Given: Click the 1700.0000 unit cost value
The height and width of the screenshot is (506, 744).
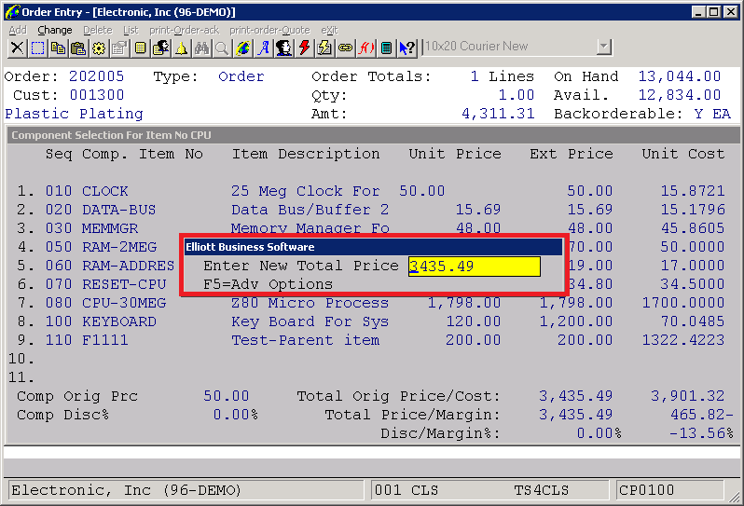Looking at the screenshot, I should point(683,303).
